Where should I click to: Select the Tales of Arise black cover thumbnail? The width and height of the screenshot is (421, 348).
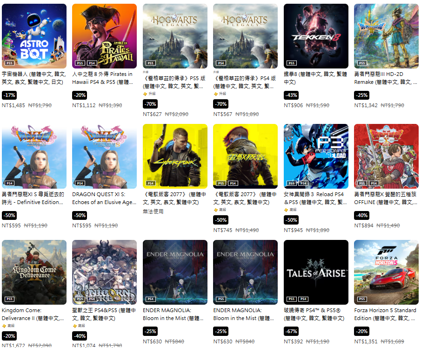click(x=316, y=272)
